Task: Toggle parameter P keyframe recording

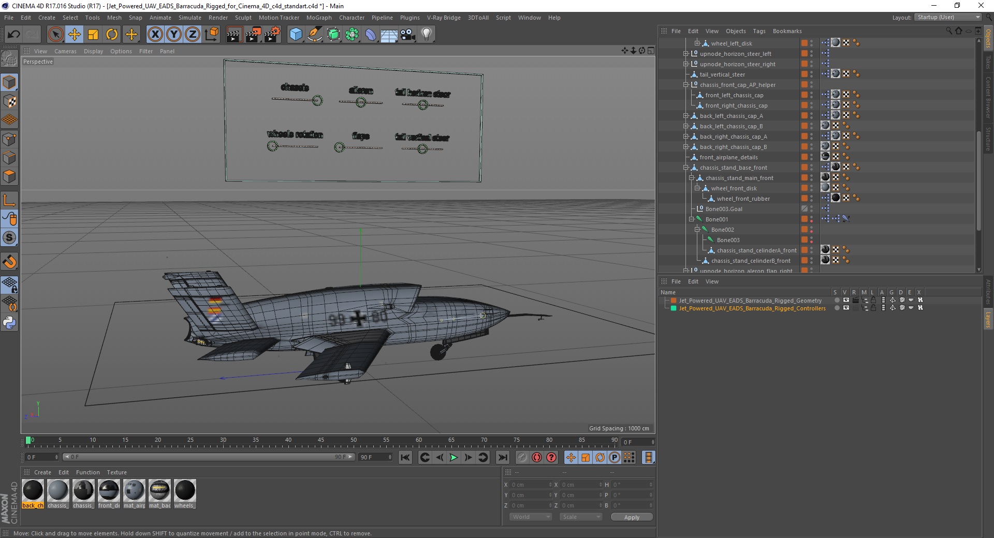Action: (x=615, y=457)
